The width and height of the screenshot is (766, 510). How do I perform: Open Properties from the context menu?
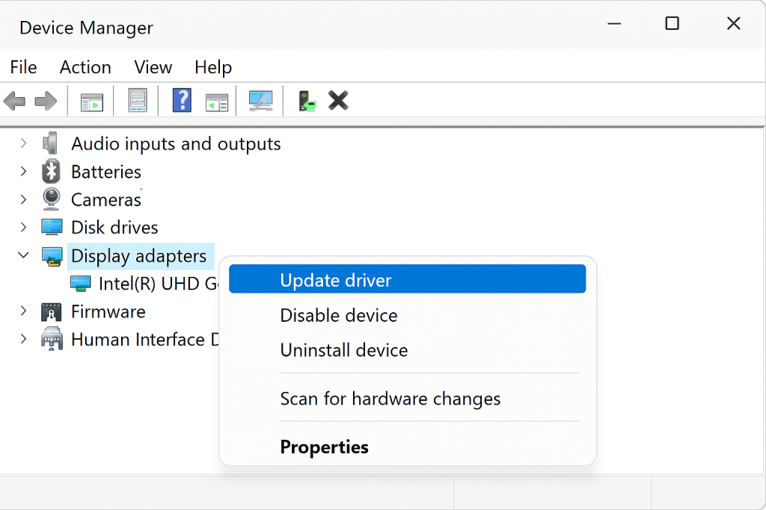[x=324, y=447]
